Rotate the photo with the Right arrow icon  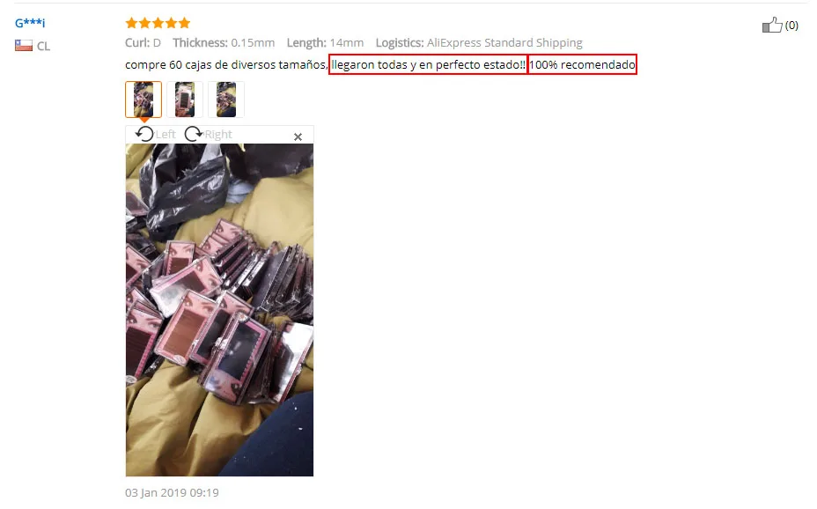click(194, 135)
